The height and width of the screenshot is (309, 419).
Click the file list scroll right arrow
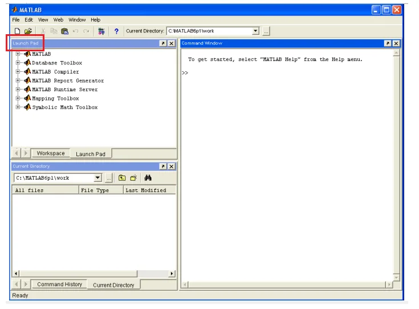point(172,274)
